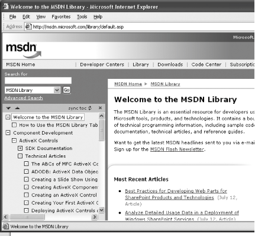Open the Code Center navigation link
Viewport: 255px width, 236px height.
[206, 65]
